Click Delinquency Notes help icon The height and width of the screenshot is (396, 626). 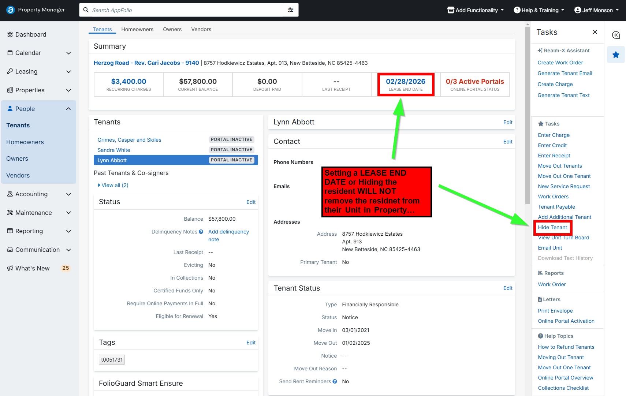tap(201, 232)
